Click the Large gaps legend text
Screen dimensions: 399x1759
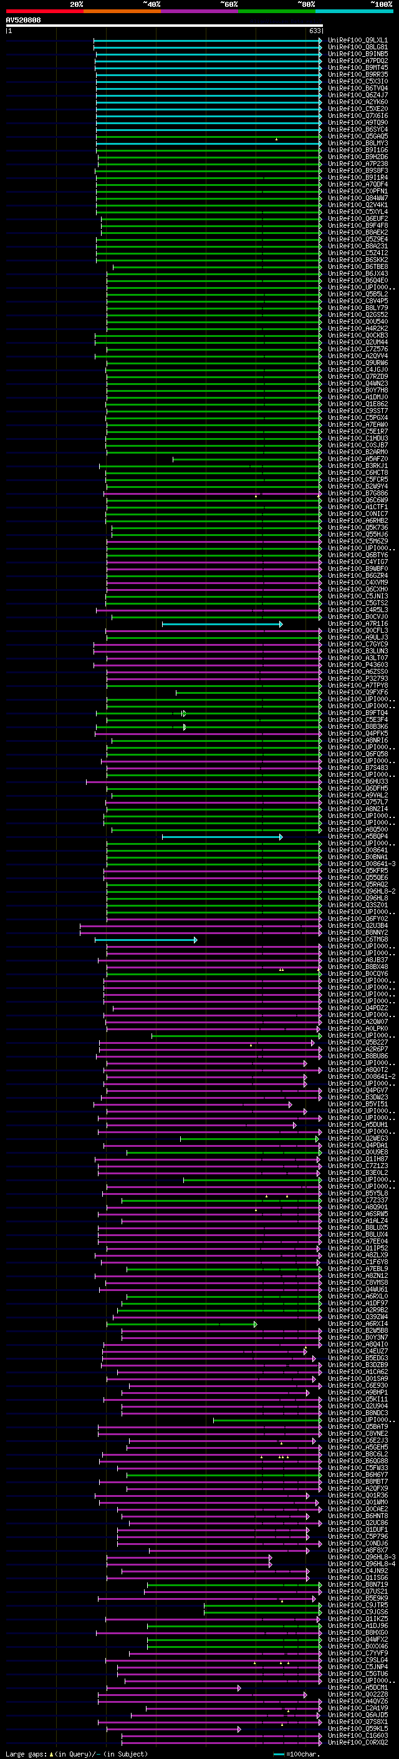point(77,1753)
